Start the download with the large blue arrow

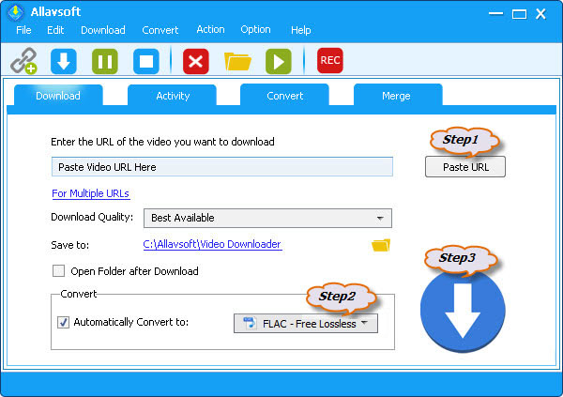(x=463, y=311)
